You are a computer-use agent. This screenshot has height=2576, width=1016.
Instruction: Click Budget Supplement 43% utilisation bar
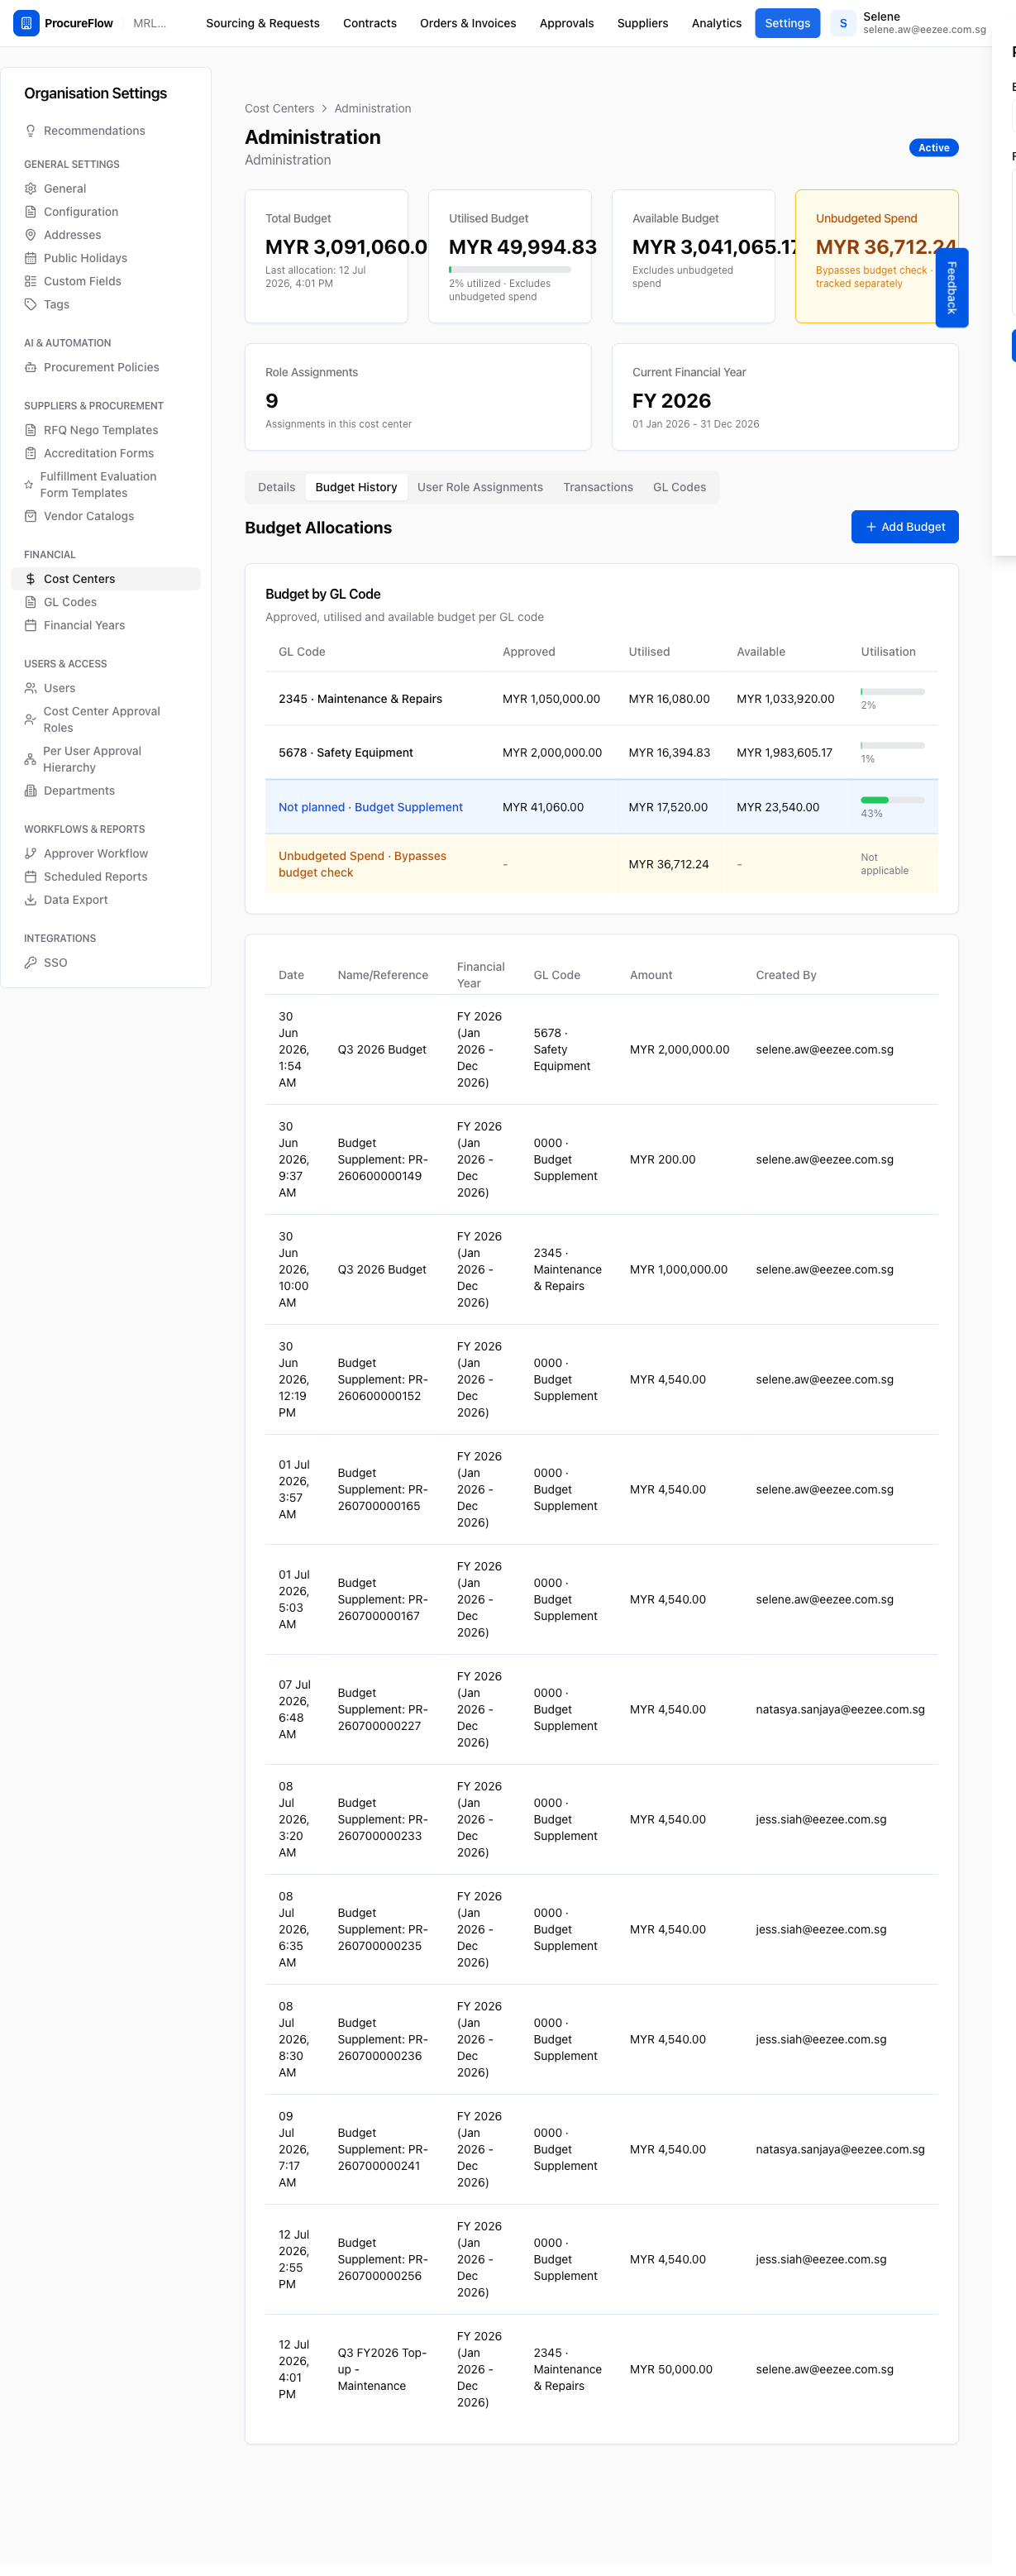coord(892,800)
